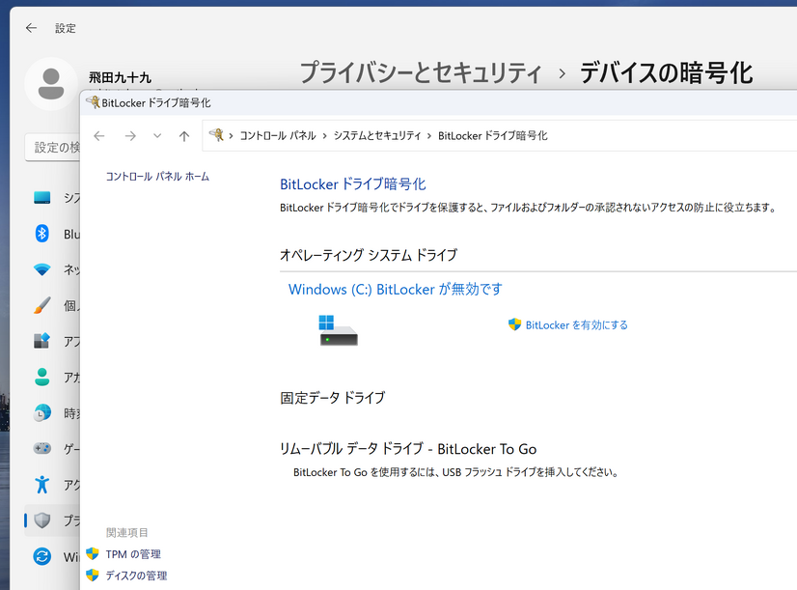Open Accounts person icon in Settings
The width and height of the screenshot is (797, 590).
(42, 377)
